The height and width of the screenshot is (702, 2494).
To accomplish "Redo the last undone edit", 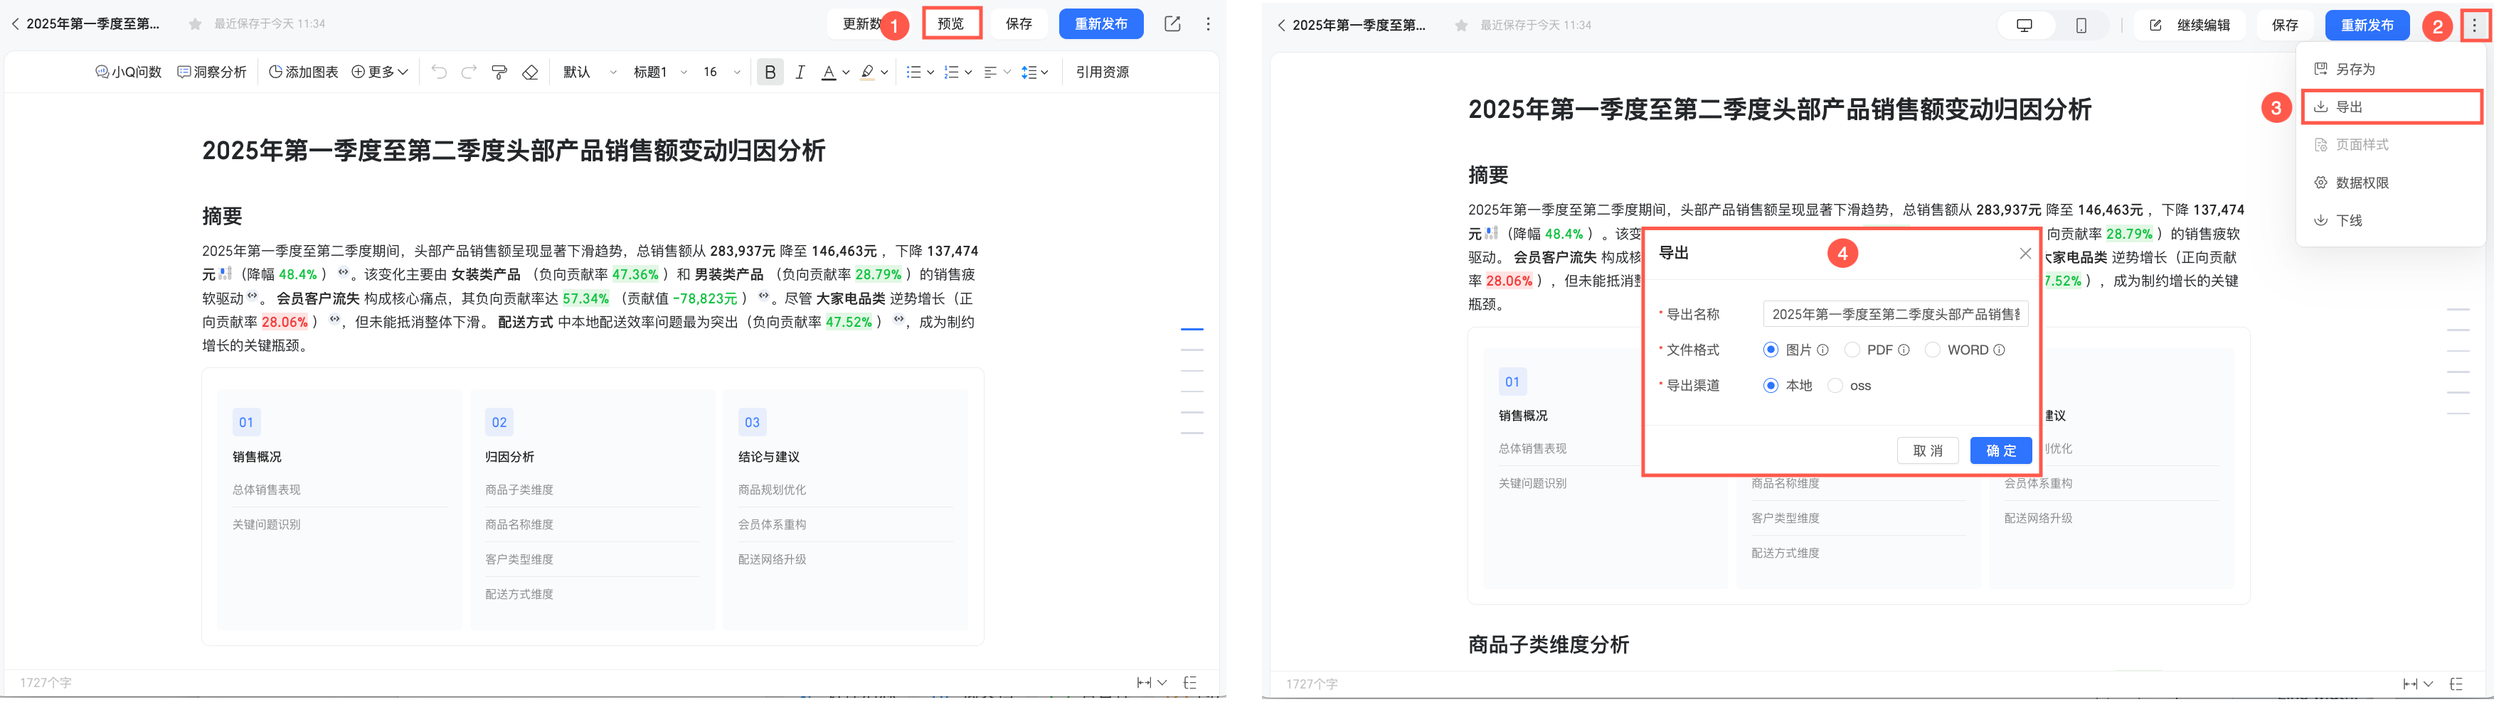I will 469,72.
